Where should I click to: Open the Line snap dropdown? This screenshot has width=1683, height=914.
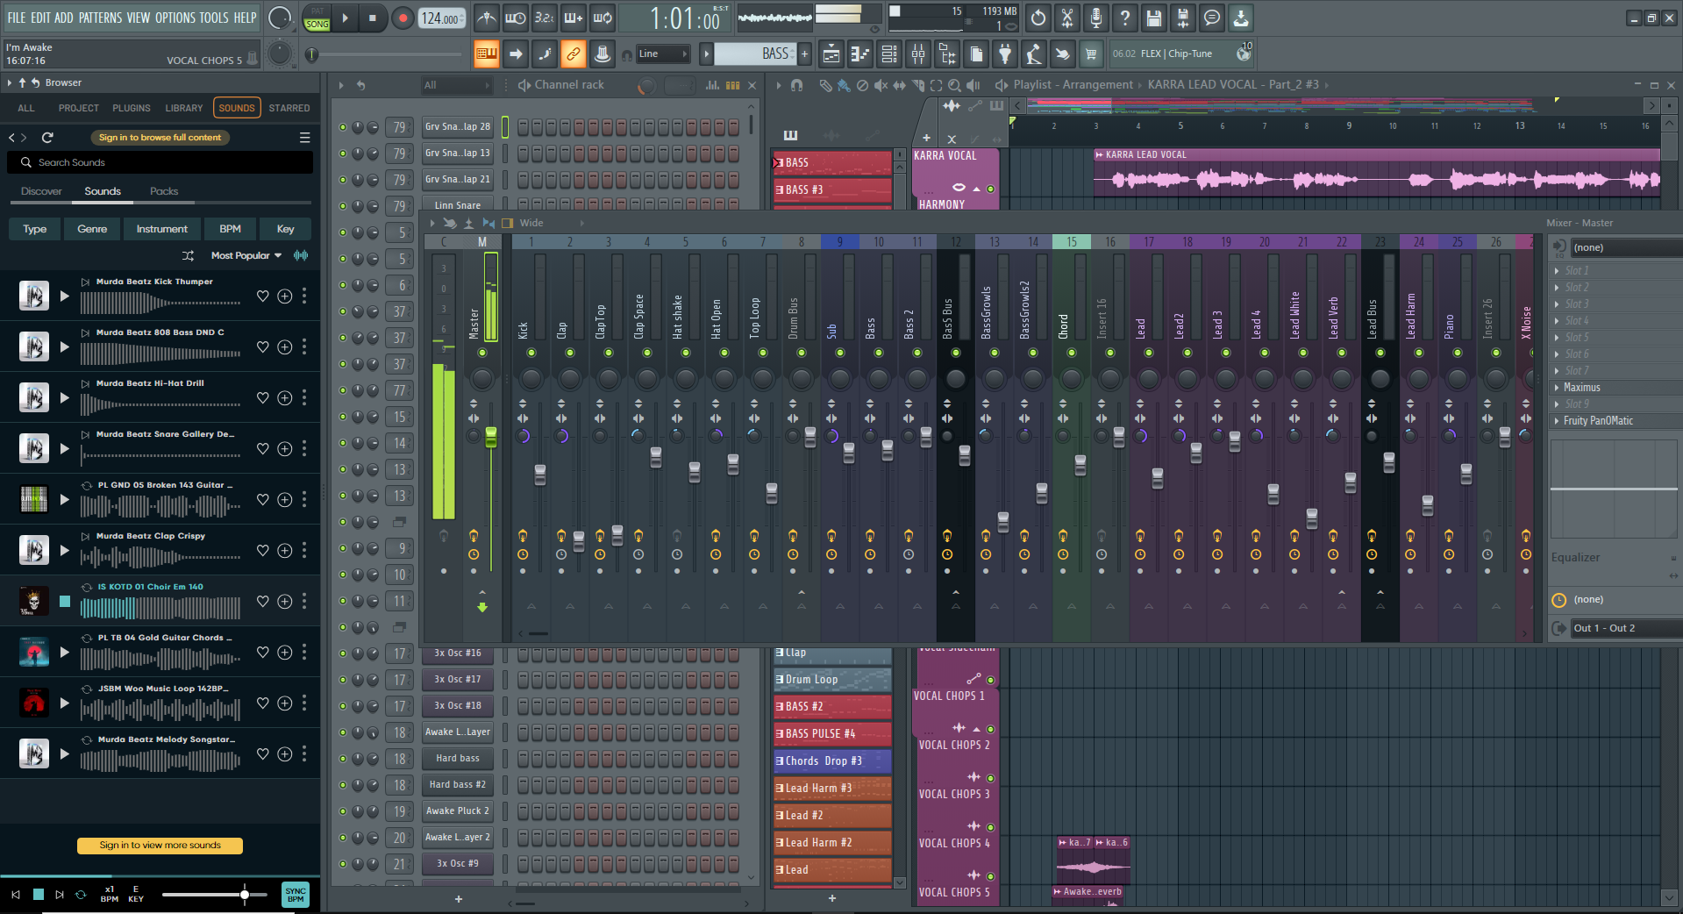663,54
